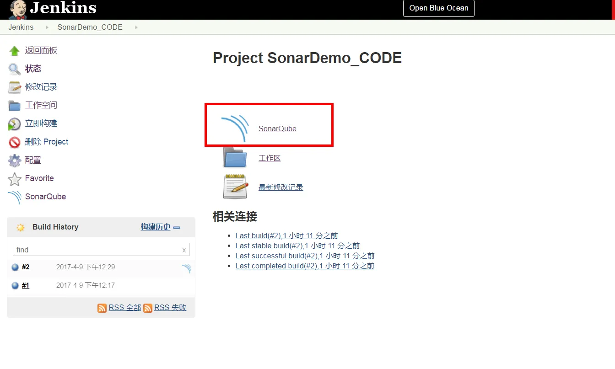615x369 pixels.
Task: Click the large SonarQube logo in main panel
Action: point(235,128)
